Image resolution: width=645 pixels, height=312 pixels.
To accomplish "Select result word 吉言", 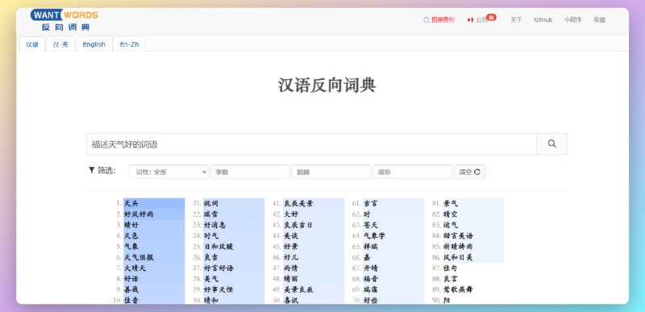I will 371,203.
